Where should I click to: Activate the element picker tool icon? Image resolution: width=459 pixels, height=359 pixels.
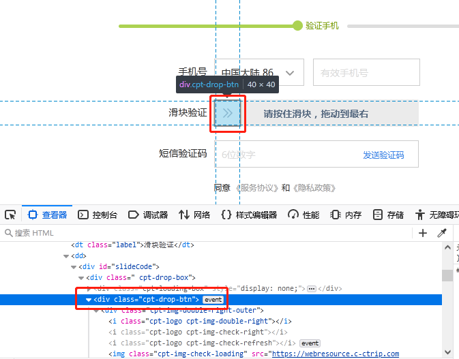click(x=10, y=215)
